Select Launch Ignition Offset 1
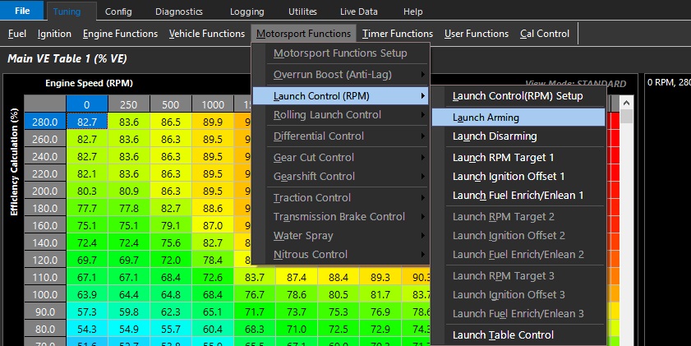Screen dimensions: 691x346 pos(509,176)
